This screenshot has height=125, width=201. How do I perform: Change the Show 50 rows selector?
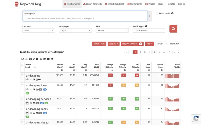pos(161,44)
